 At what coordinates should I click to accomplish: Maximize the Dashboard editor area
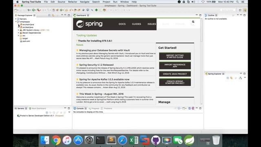[200, 15]
